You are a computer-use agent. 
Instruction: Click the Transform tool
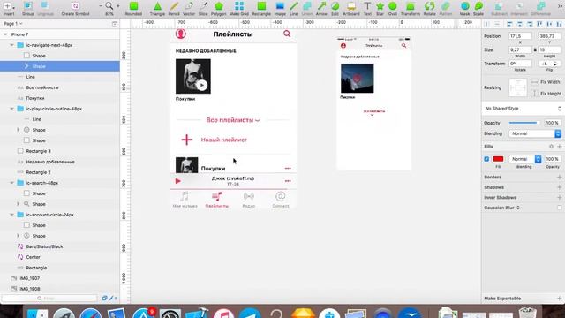click(410, 8)
